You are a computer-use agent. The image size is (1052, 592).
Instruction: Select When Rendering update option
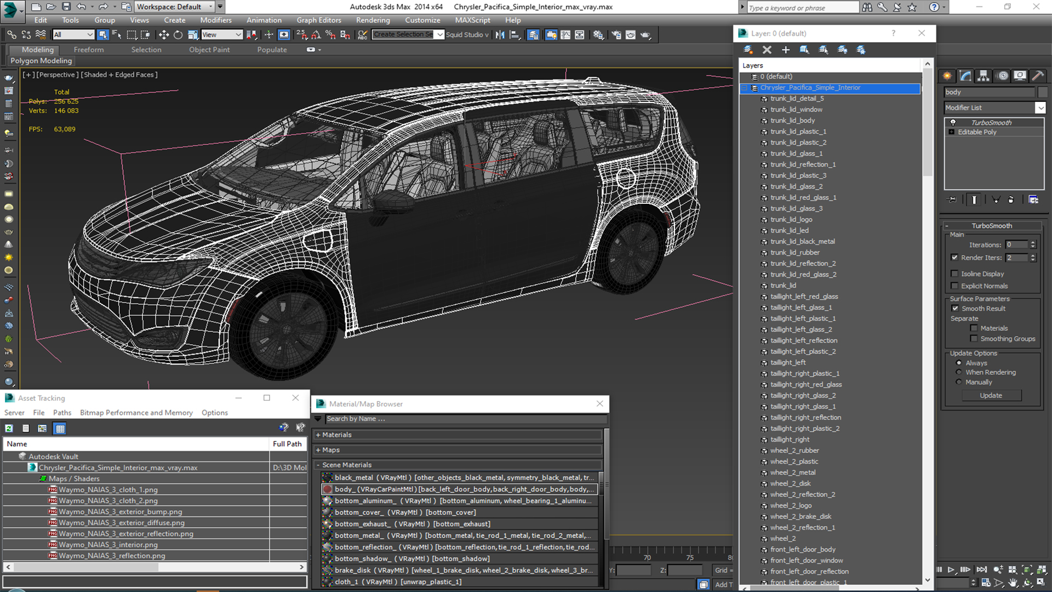[x=959, y=372]
